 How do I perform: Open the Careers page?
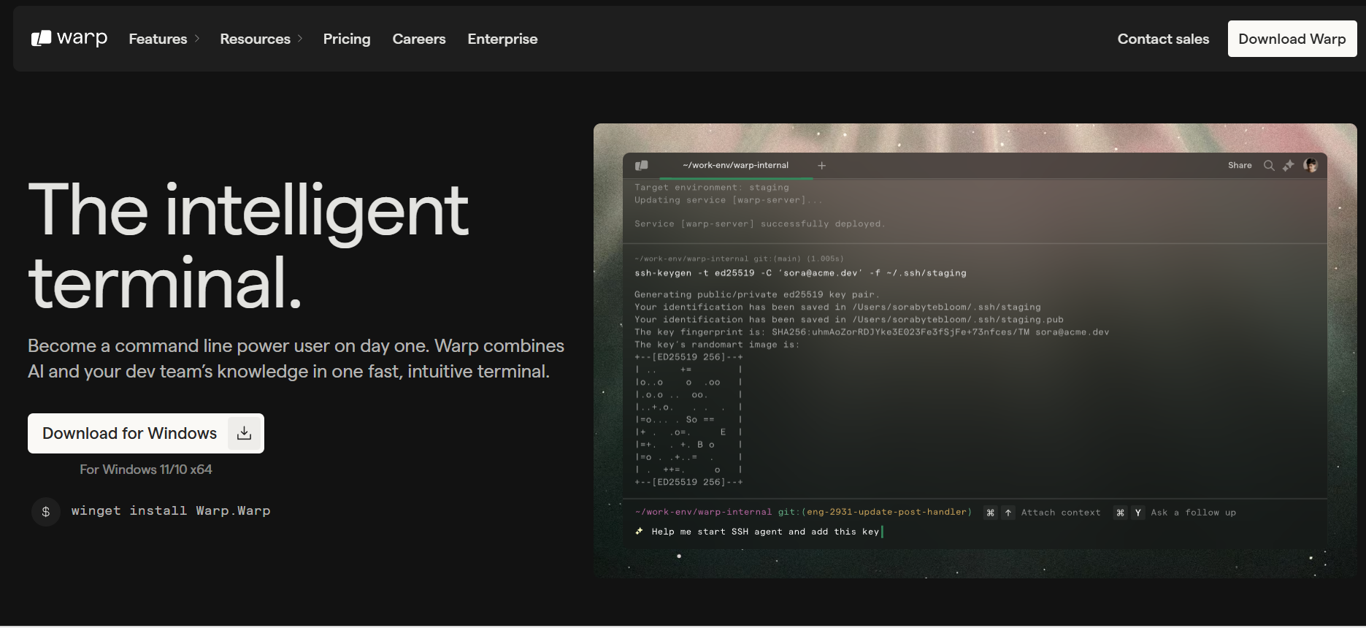click(419, 39)
